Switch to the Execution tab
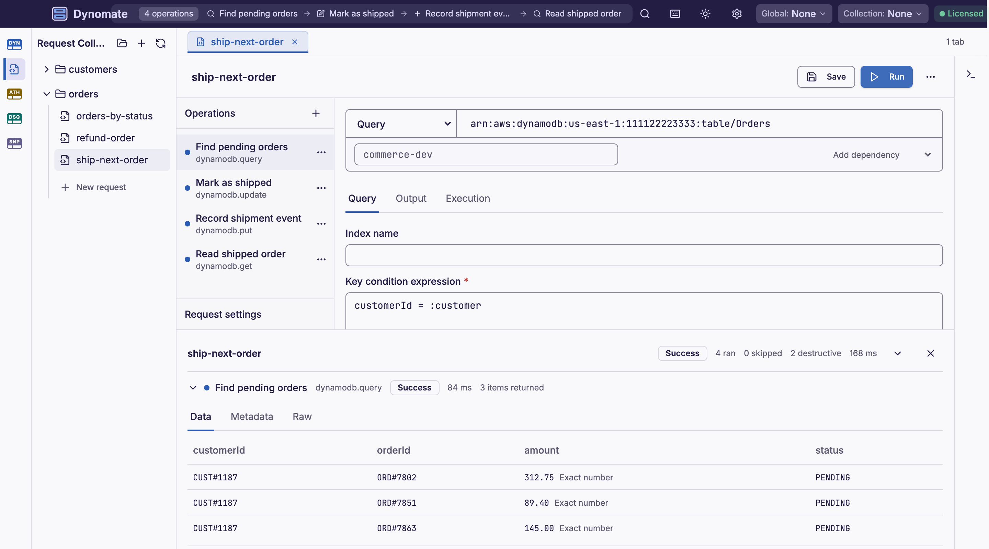 coord(468,198)
